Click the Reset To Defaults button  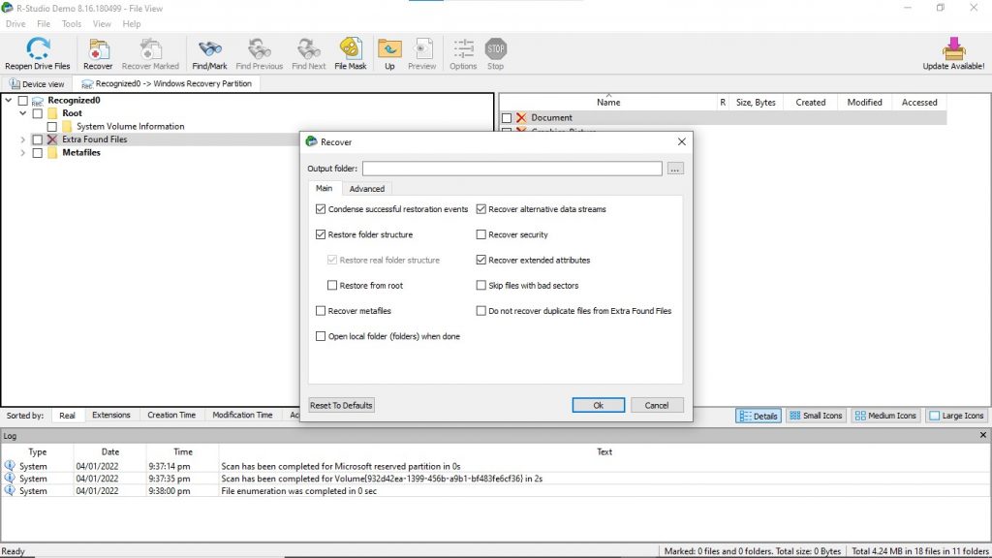click(340, 405)
